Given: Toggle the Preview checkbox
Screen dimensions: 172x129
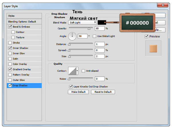Looking at the screenshot, I should click(146, 36).
